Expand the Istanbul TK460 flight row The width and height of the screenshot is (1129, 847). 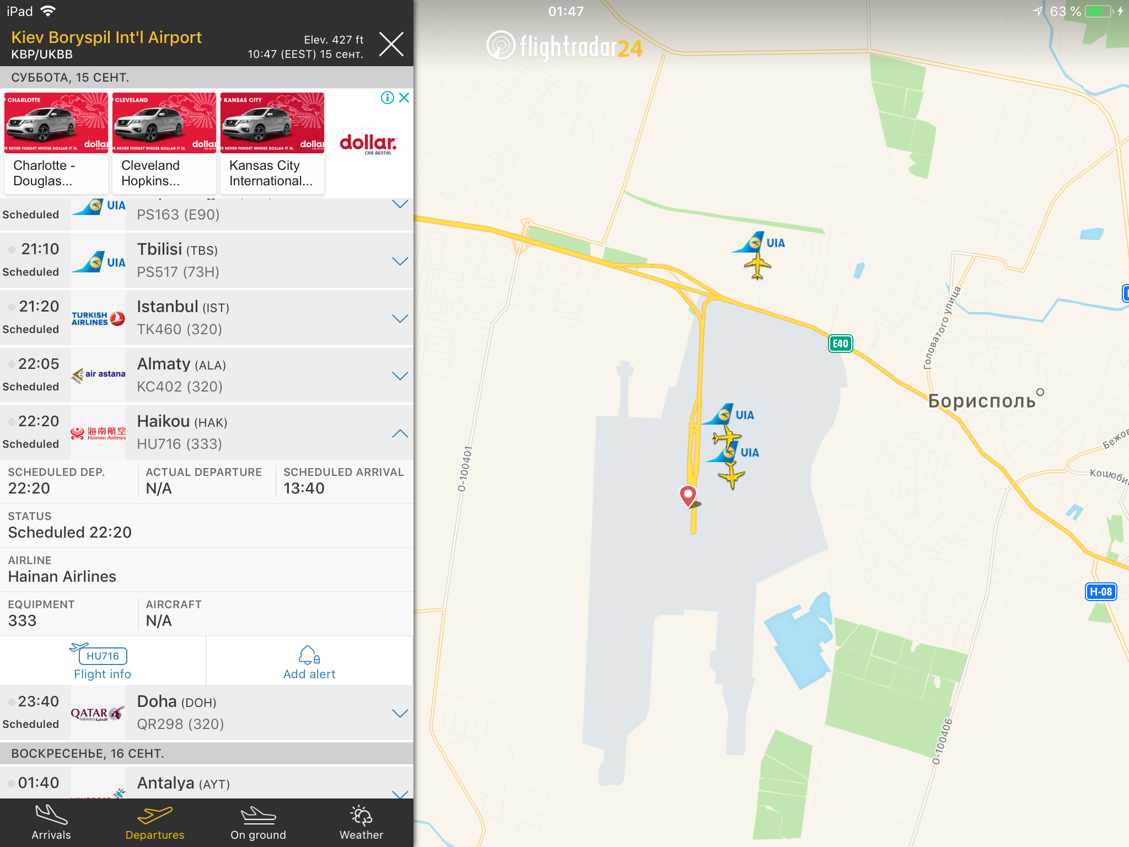coord(400,319)
